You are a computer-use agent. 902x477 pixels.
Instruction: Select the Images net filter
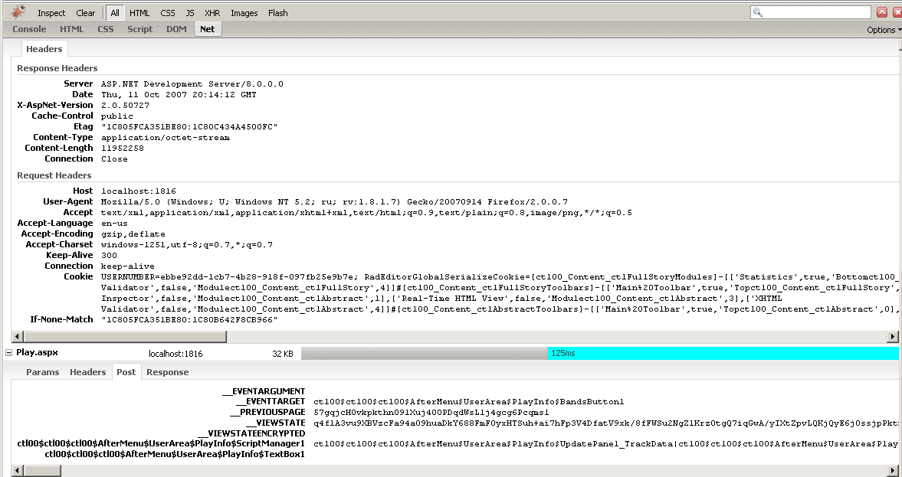[244, 13]
